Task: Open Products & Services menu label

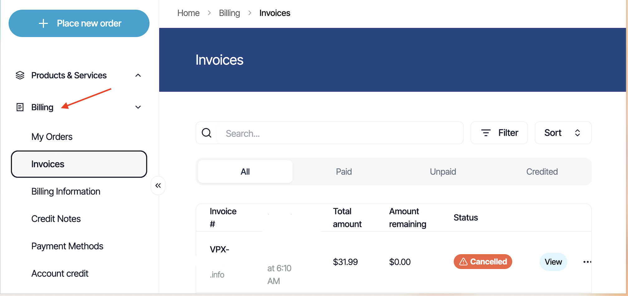Action: (x=69, y=75)
